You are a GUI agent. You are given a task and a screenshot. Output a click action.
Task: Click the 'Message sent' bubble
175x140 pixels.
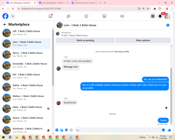71,67
